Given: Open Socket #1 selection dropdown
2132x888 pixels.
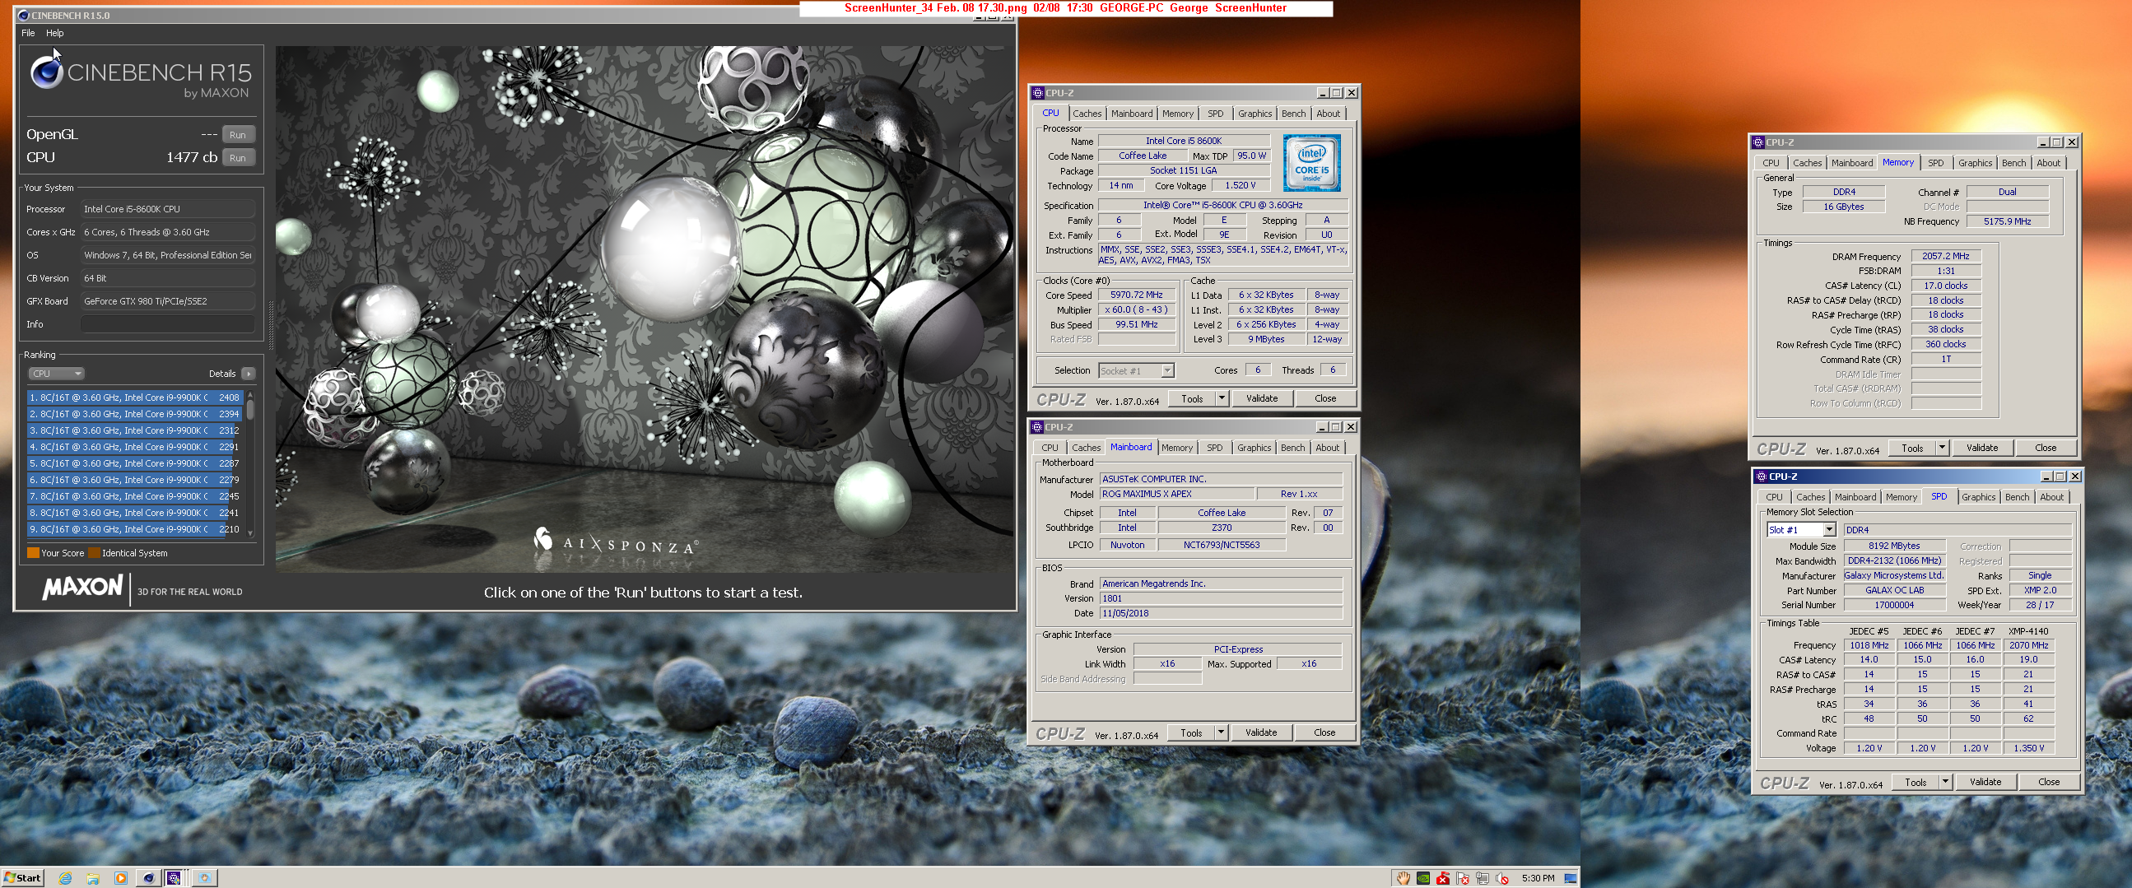Looking at the screenshot, I should [1168, 371].
